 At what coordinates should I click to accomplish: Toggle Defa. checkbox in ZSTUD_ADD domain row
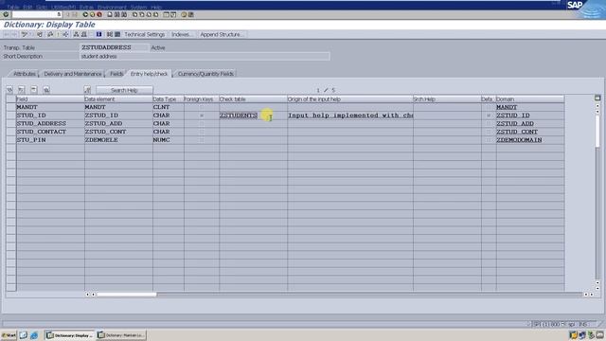tap(489, 123)
